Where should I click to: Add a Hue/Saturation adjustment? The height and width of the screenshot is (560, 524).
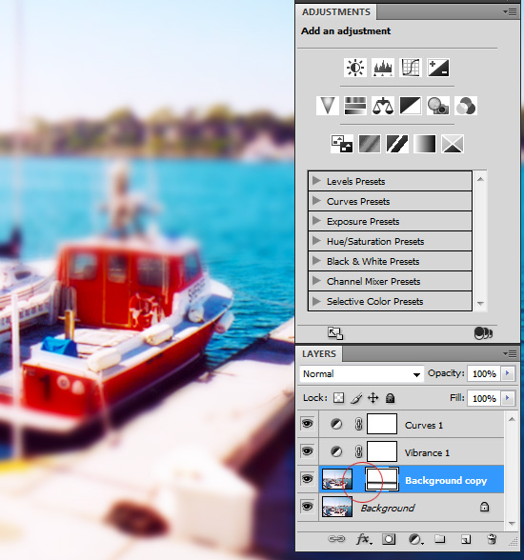[355, 106]
